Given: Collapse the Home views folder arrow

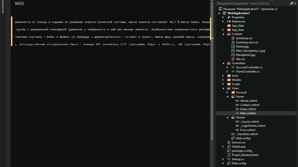Looking at the screenshot, I should (x=228, y=96).
